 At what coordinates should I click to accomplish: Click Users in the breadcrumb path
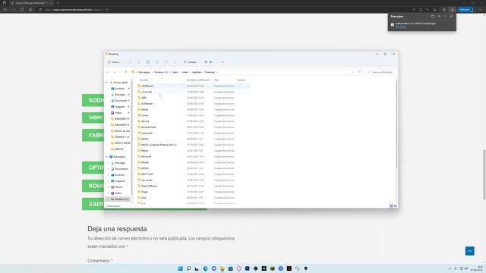click(175, 72)
